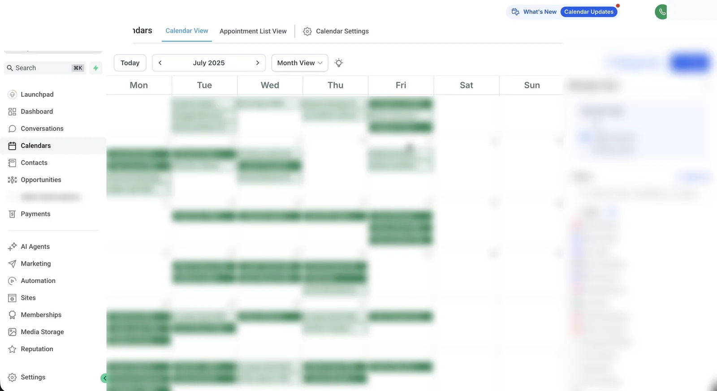Click the Sites icon

tap(12, 298)
